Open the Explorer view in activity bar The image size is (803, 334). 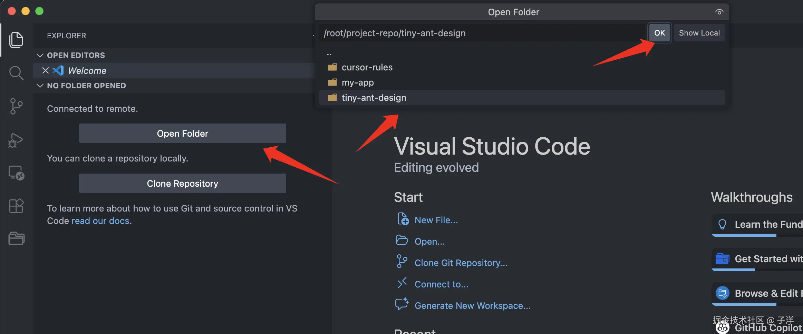(16, 40)
